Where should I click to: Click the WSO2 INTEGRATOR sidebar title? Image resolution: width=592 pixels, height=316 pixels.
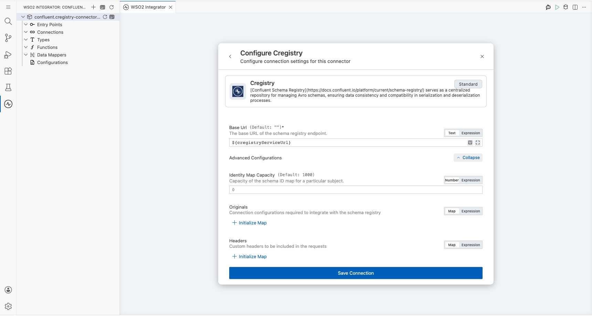coord(54,7)
